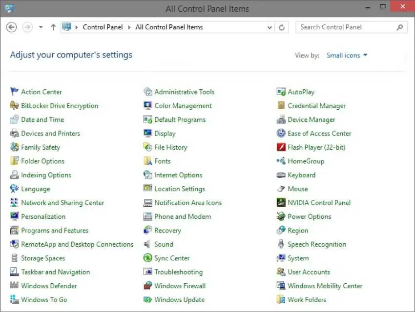
Task: Open the Internet Options icon
Action: click(147, 175)
